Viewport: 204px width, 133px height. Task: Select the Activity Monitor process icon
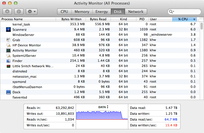[8, 50]
